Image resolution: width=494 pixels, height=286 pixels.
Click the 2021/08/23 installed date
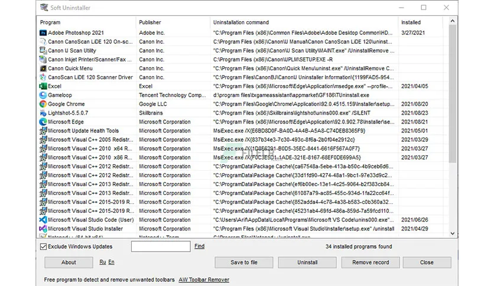pos(415,113)
